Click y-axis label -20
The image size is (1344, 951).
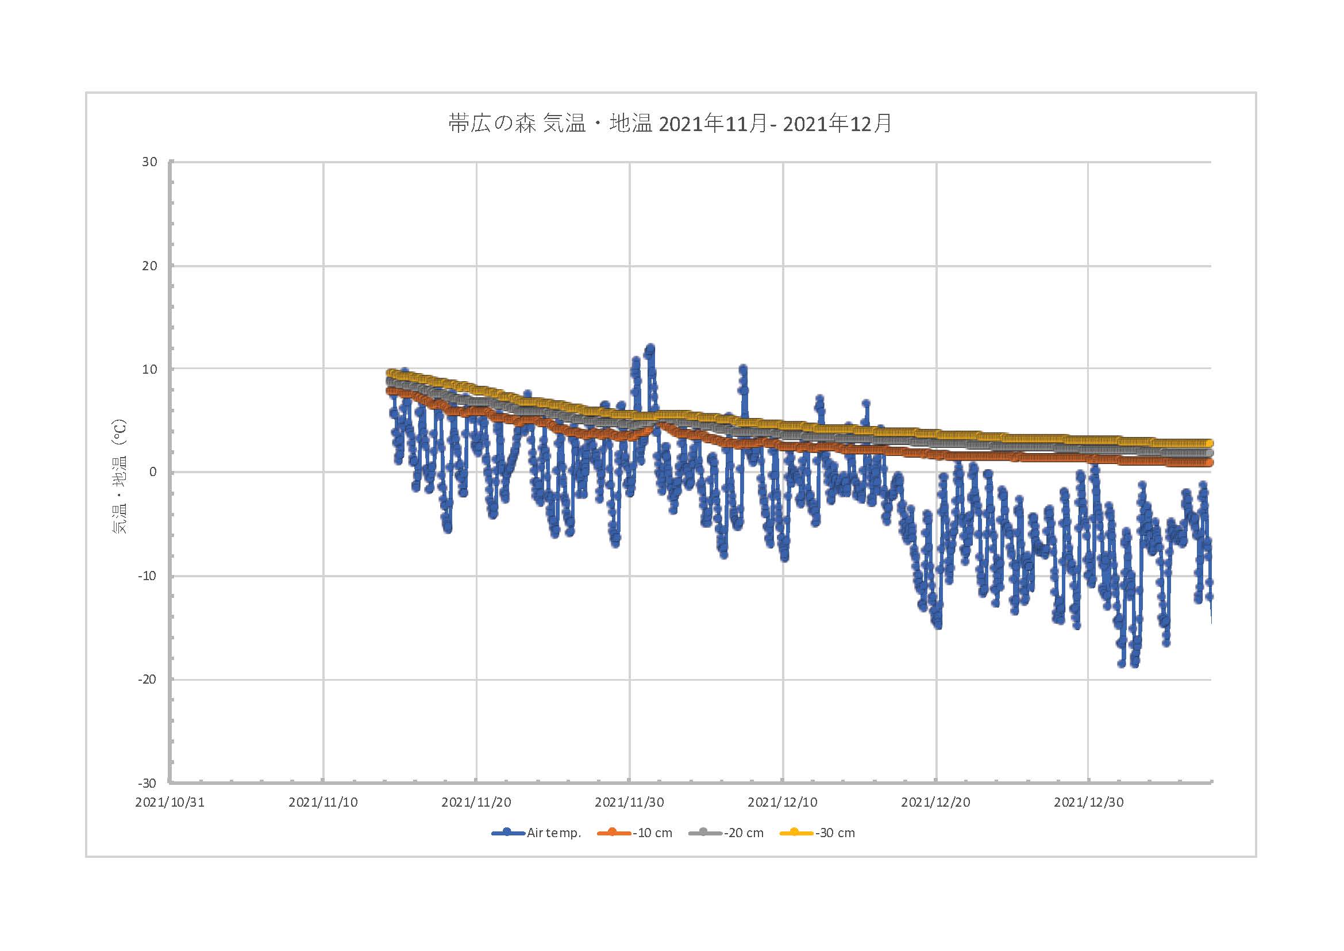[148, 679]
